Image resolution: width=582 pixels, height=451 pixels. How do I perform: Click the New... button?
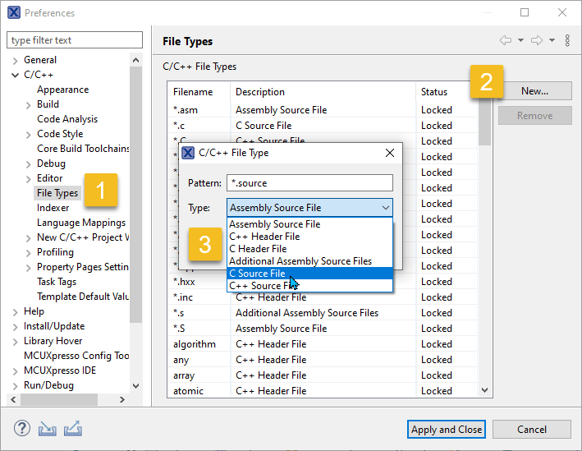534,91
